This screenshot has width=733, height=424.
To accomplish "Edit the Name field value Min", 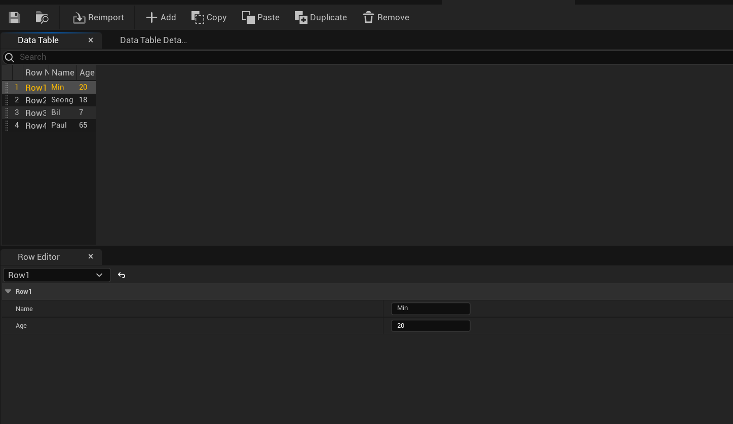I will tap(431, 309).
